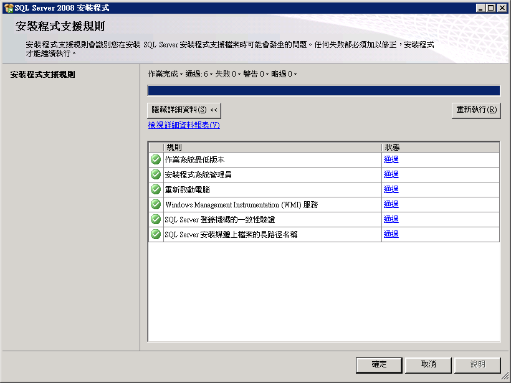Click green check icon for 長路徑名稱 rule
The image size is (511, 383).
[x=156, y=235]
